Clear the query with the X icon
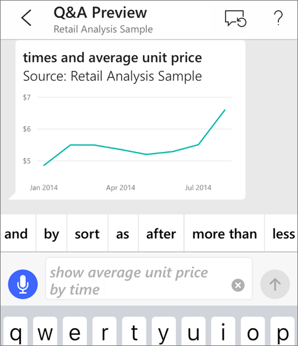This screenshot has height=346, width=298. point(238,285)
